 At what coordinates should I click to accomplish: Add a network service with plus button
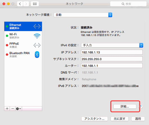pos(7,109)
